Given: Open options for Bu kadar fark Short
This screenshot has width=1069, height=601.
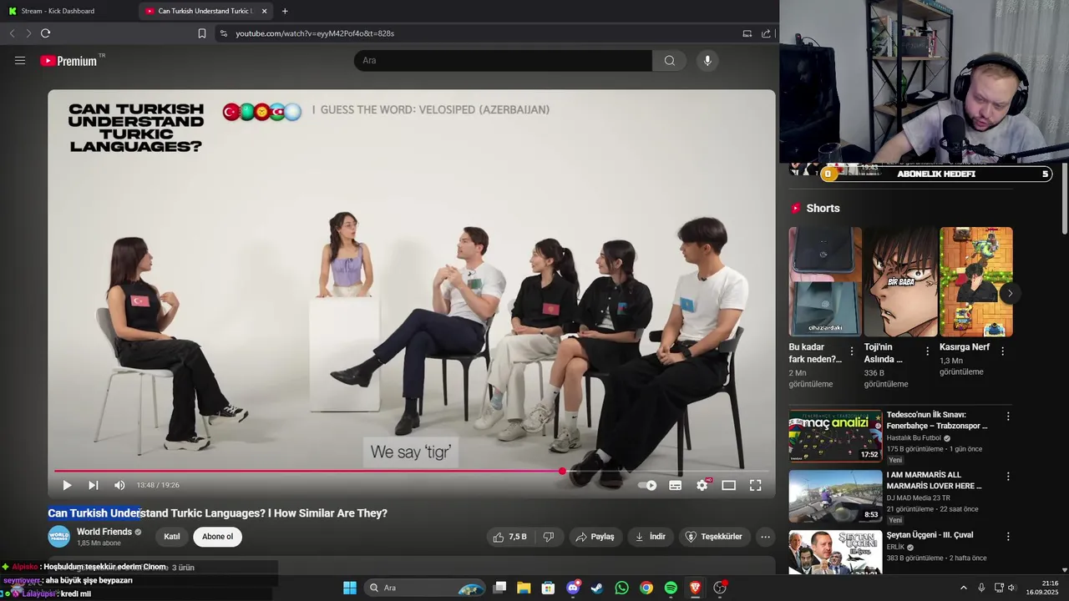Looking at the screenshot, I should [x=852, y=351].
